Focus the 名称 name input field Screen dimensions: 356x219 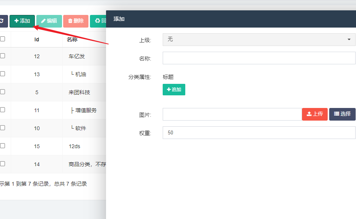(259, 58)
